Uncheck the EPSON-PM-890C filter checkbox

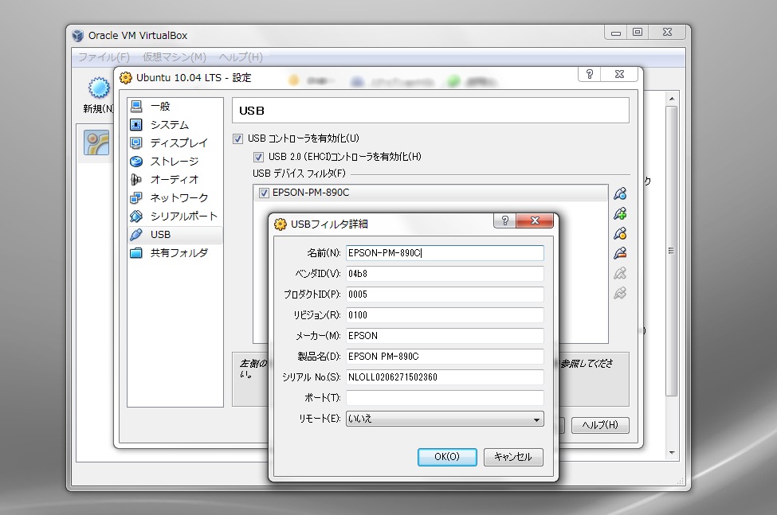coord(264,193)
